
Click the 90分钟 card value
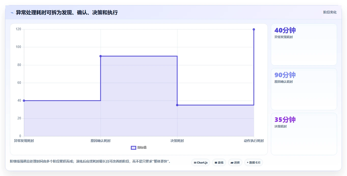[285, 75]
